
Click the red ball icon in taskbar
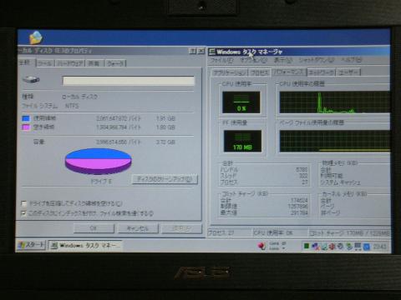click(x=261, y=246)
